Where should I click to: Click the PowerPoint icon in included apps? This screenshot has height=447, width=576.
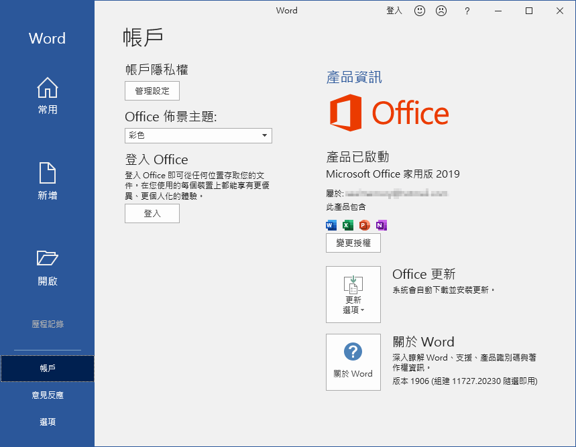pyautogui.click(x=364, y=225)
